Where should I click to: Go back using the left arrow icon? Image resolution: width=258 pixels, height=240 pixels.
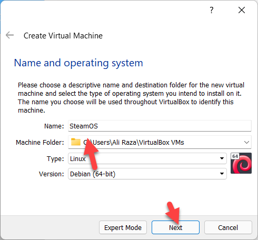[9, 35]
